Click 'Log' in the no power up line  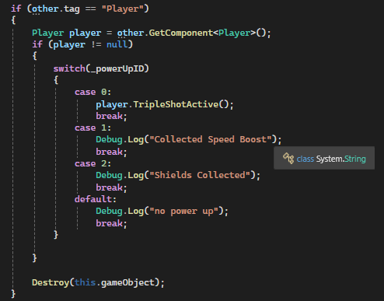coord(135,212)
